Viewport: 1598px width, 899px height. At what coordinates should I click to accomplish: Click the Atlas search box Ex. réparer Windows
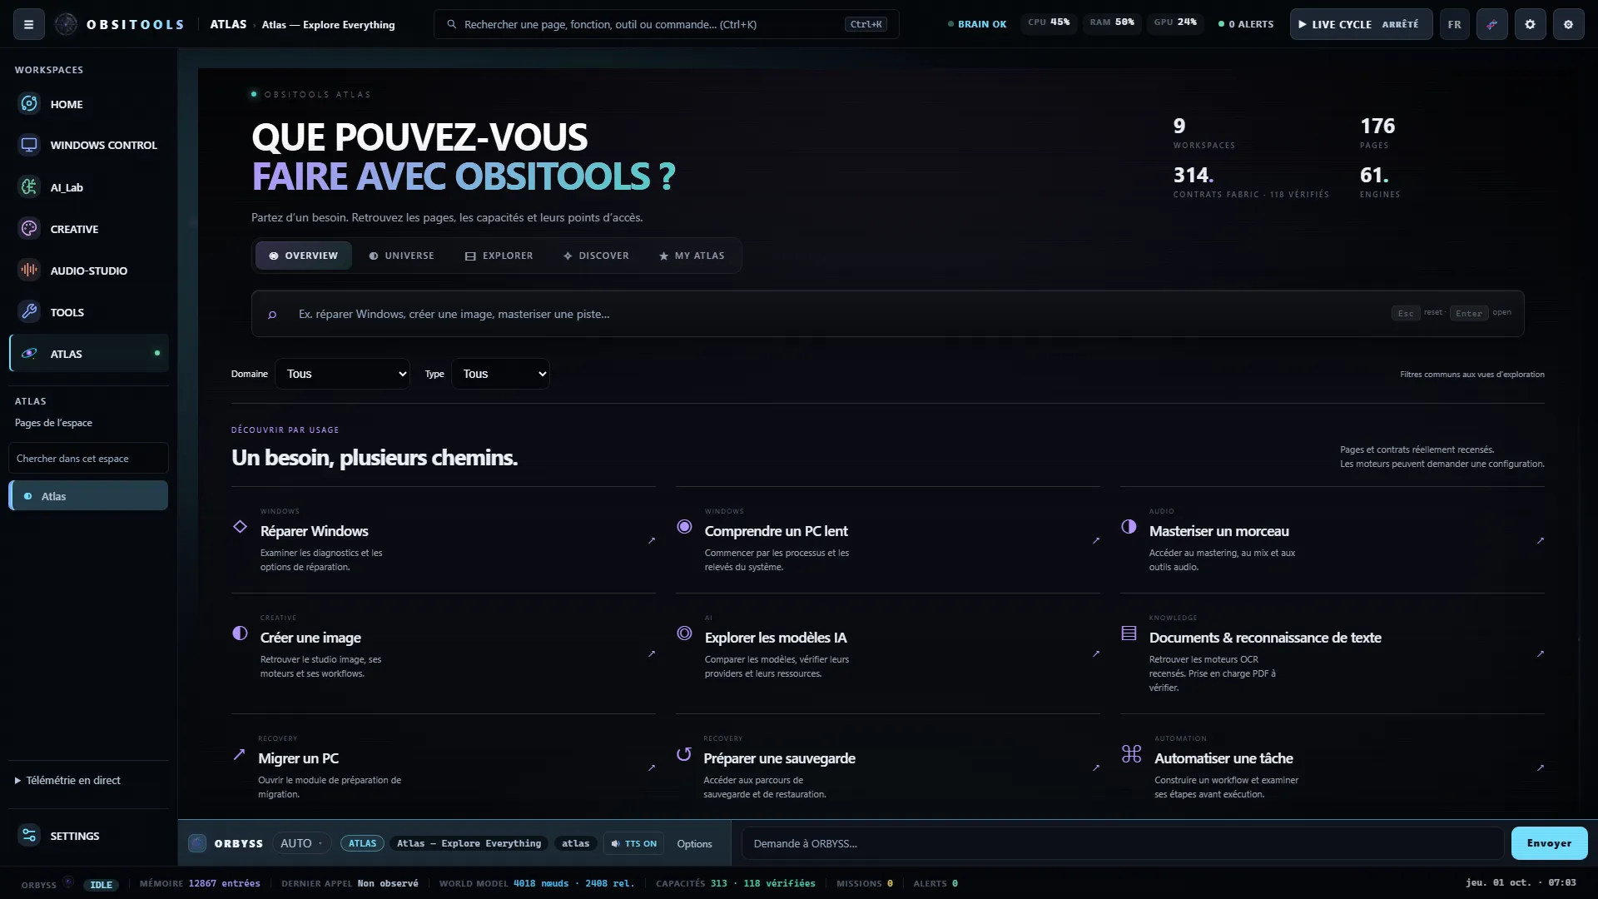click(x=887, y=314)
